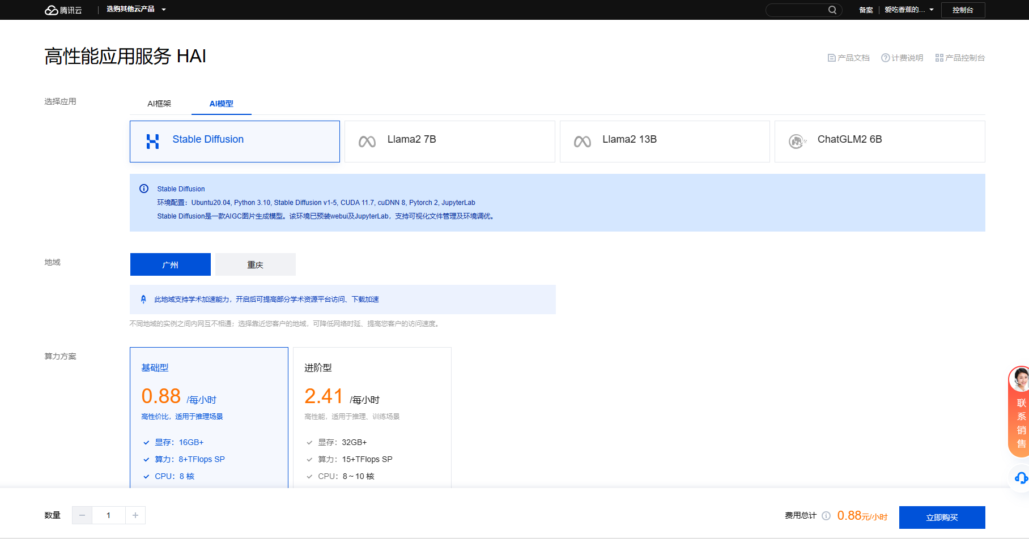Click the Stable Diffusion logo icon
This screenshot has width=1029, height=539.
coord(152,142)
